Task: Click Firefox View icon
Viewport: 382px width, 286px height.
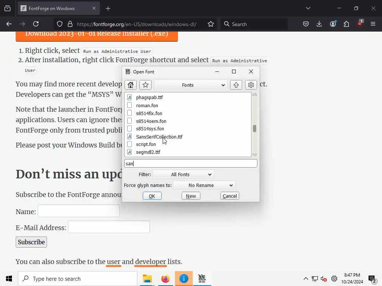Action: 7,9
